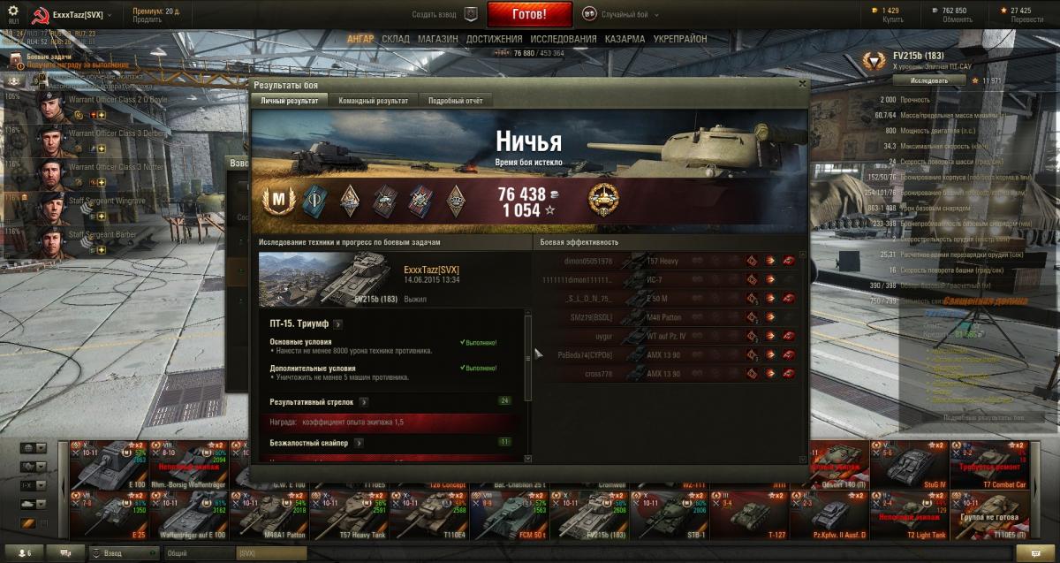
Task: Switch to the Командный результат tab
Action: [373, 101]
